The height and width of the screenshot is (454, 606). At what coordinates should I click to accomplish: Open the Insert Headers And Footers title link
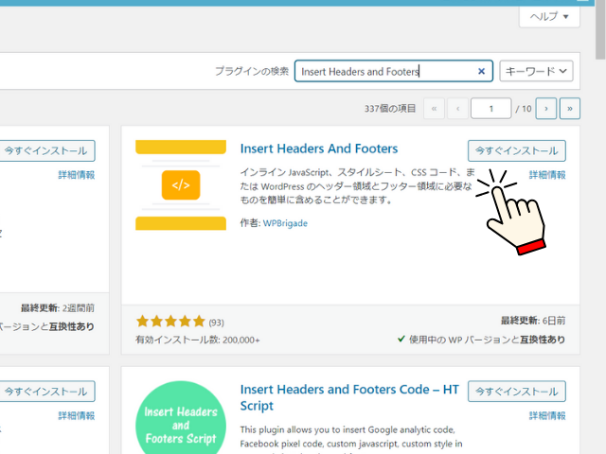coord(319,149)
